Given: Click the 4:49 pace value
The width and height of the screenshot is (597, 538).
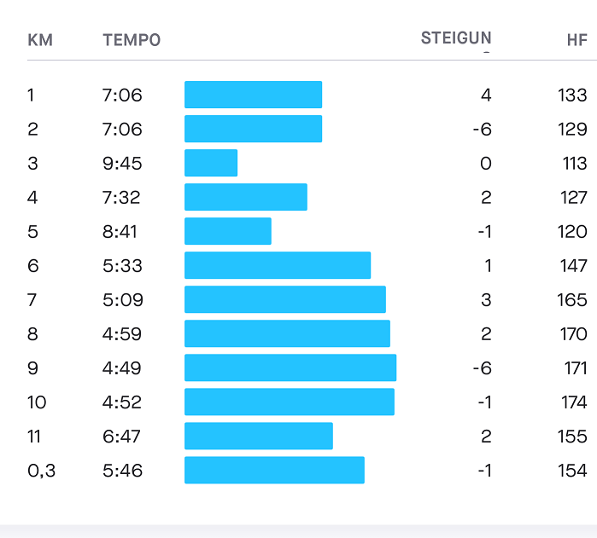Looking at the screenshot, I should 122,367.
